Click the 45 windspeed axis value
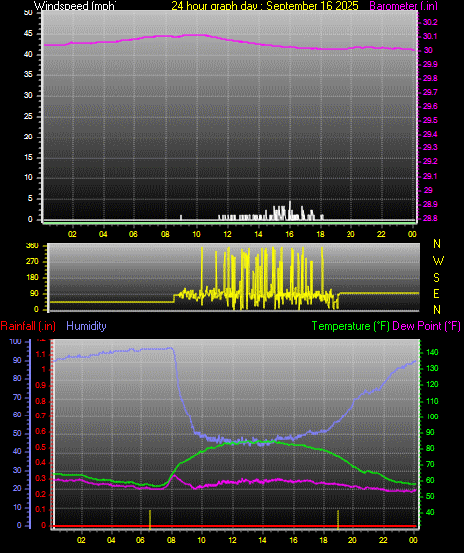The image size is (464, 553). coord(28,34)
